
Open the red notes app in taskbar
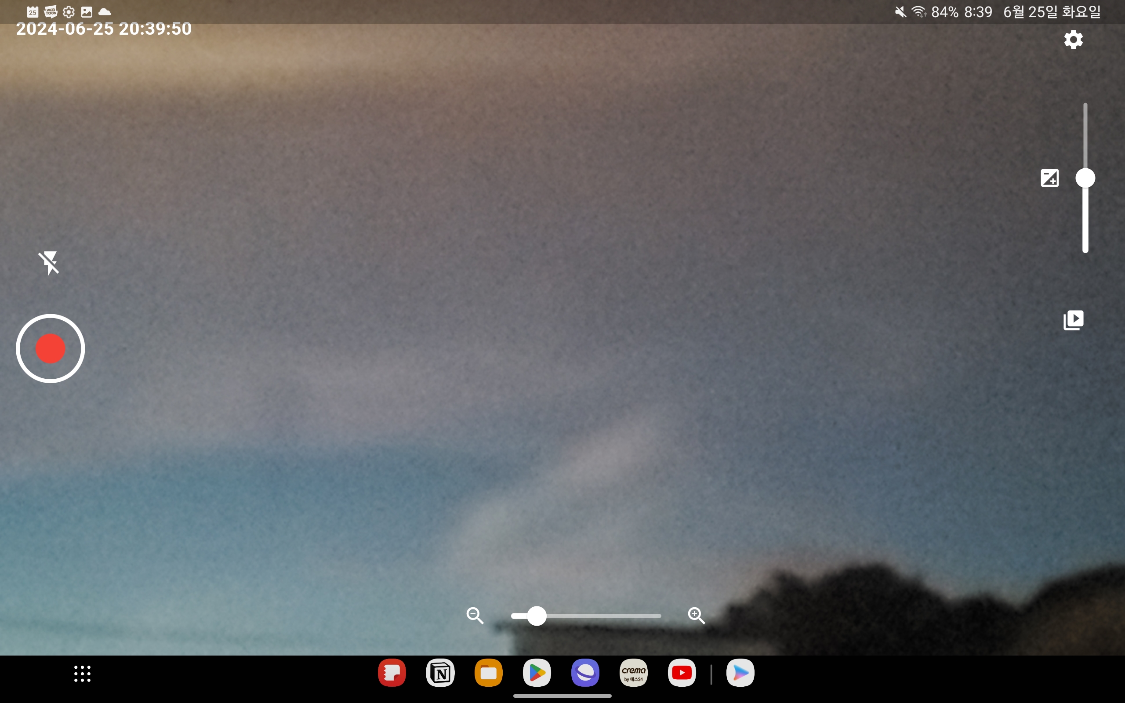click(x=392, y=673)
